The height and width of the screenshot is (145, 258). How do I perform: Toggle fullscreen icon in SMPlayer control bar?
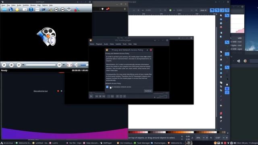pyautogui.click(x=69, y=65)
